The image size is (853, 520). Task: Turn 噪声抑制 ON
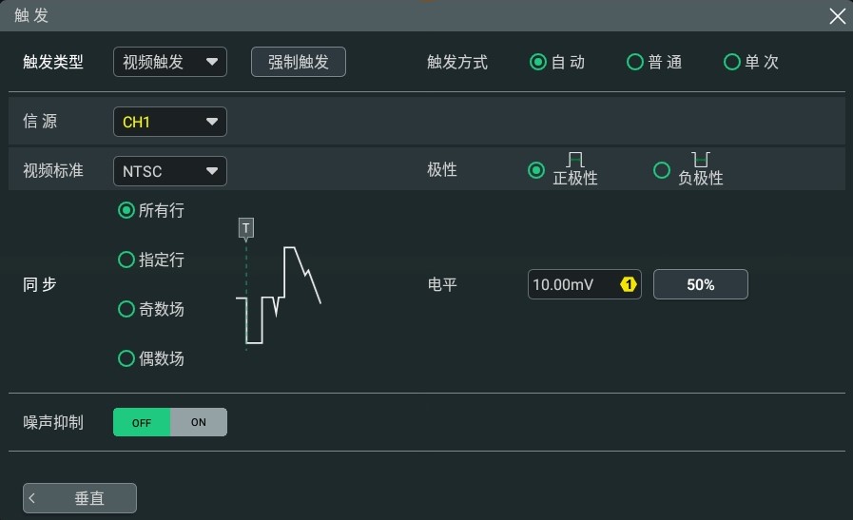point(199,422)
